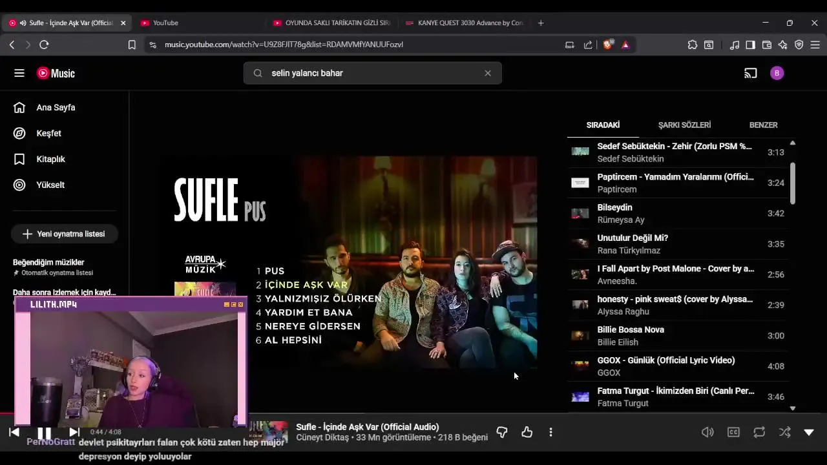
Task: Open song options three-dot menu
Action: (x=550, y=432)
